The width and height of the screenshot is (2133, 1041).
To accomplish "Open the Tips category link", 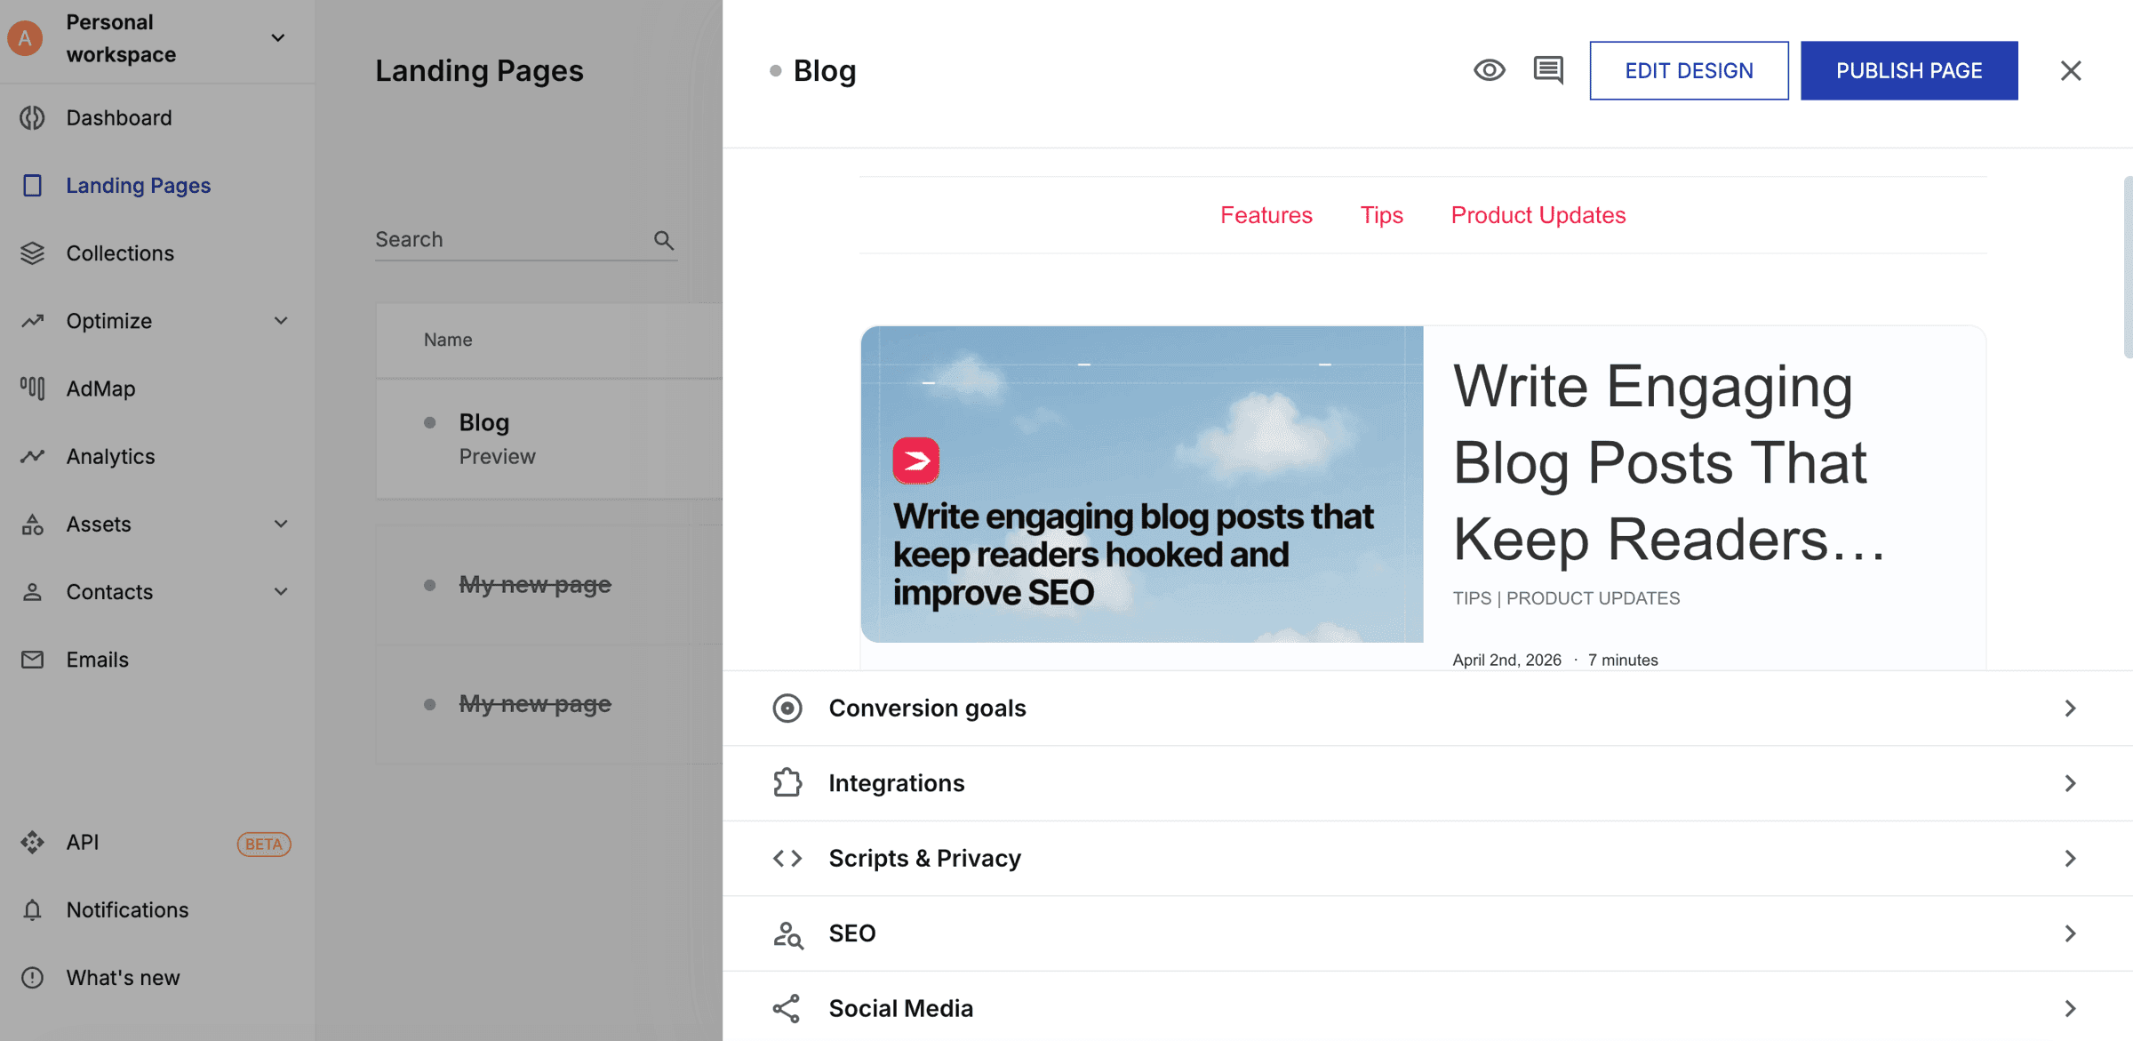I will tap(1381, 215).
